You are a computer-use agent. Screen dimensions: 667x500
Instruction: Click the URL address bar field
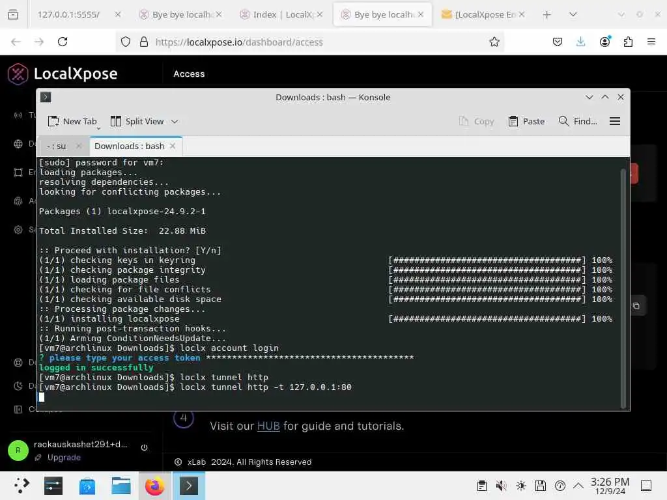pos(309,42)
